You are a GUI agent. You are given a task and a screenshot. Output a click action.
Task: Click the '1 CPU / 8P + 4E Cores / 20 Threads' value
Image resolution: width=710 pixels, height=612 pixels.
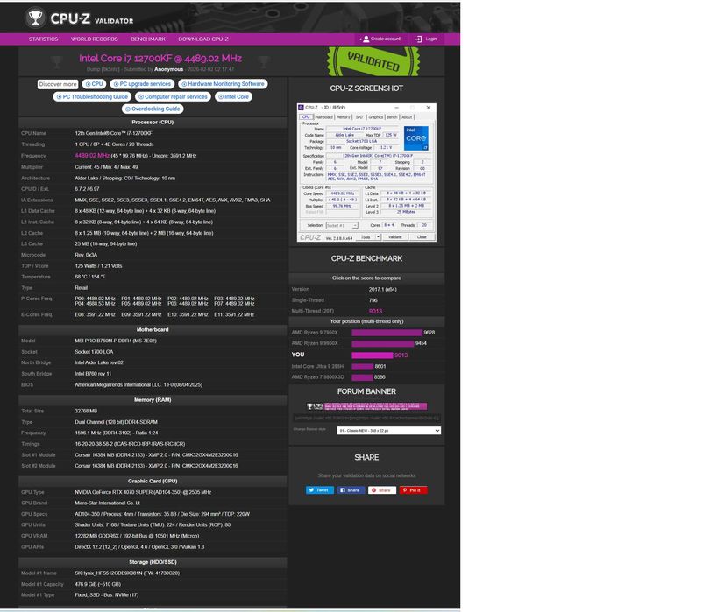[114, 144]
